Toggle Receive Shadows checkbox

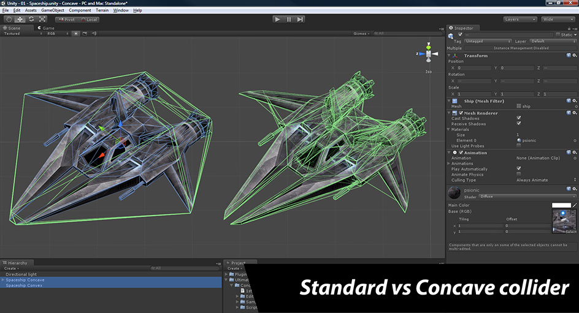click(519, 124)
